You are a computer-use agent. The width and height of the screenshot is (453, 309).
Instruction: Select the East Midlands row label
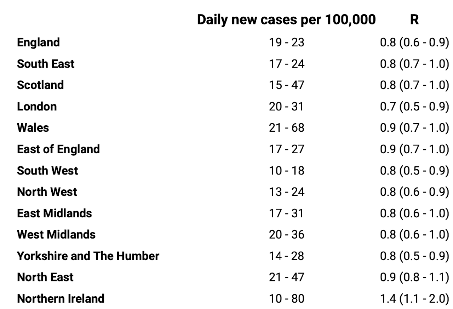tap(55, 213)
